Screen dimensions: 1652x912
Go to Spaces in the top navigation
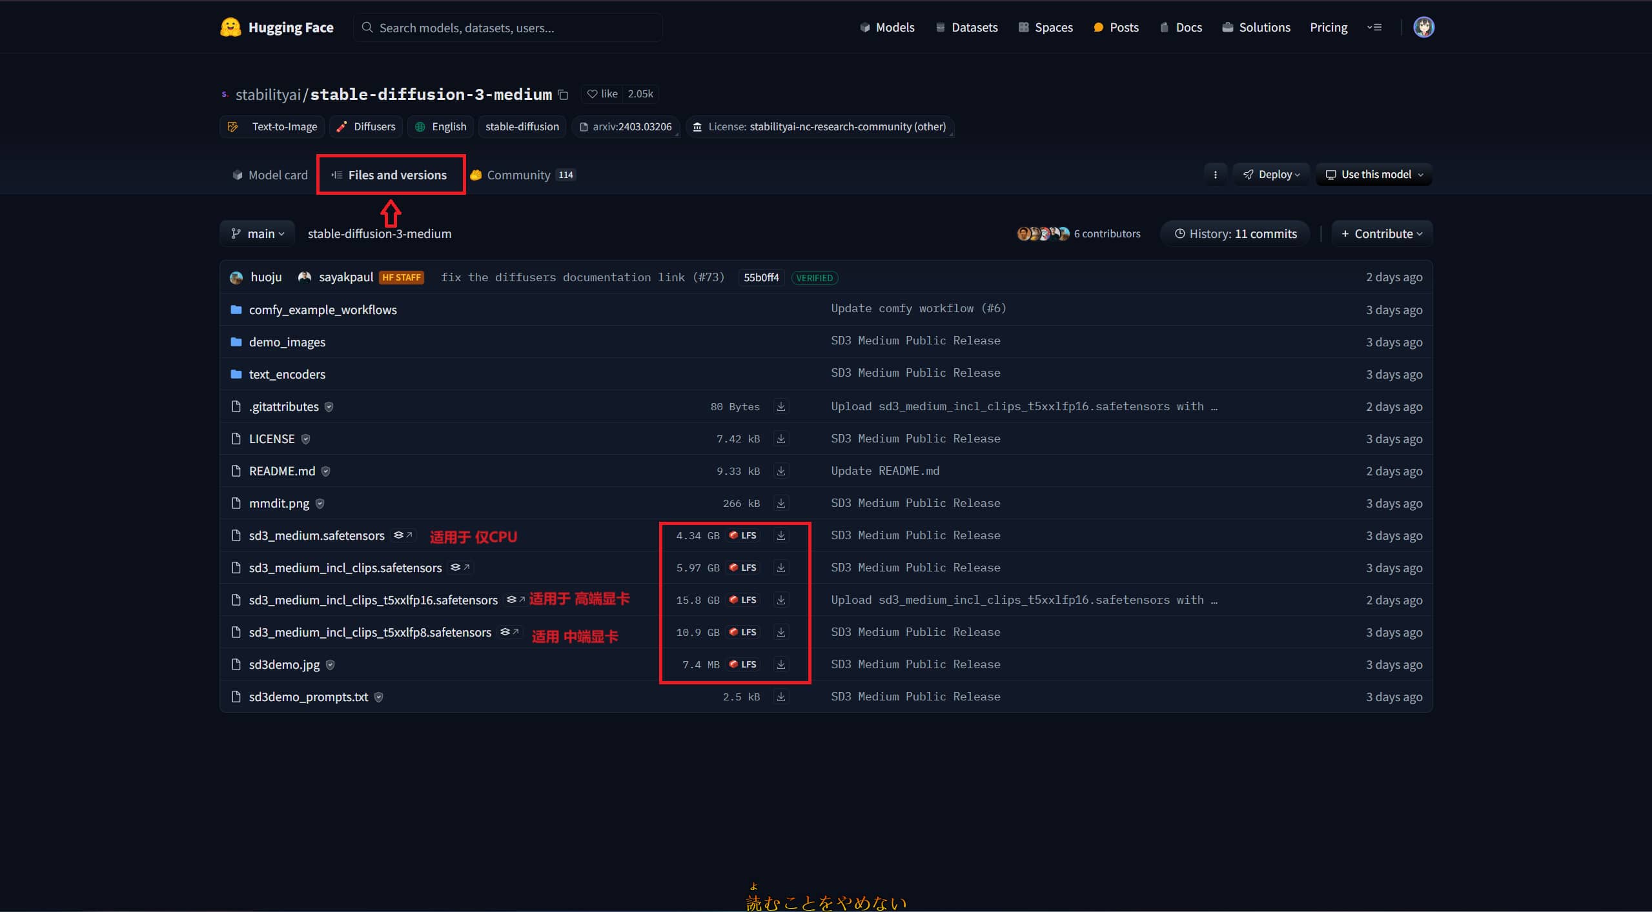point(1045,27)
